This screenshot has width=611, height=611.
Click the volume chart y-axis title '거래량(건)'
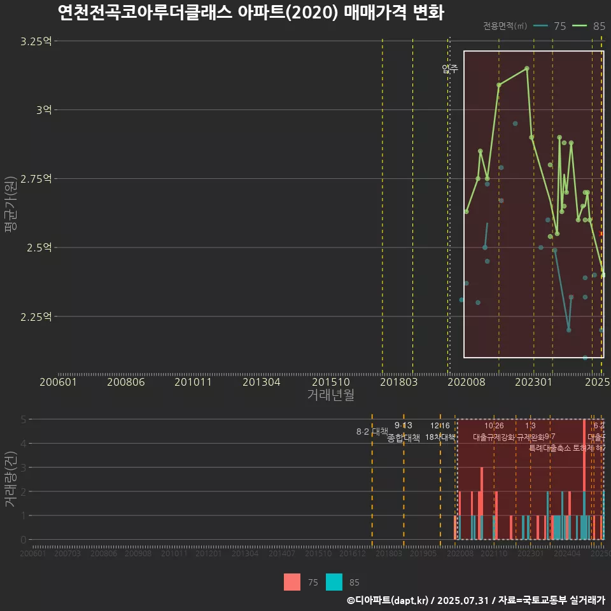tap(11, 479)
